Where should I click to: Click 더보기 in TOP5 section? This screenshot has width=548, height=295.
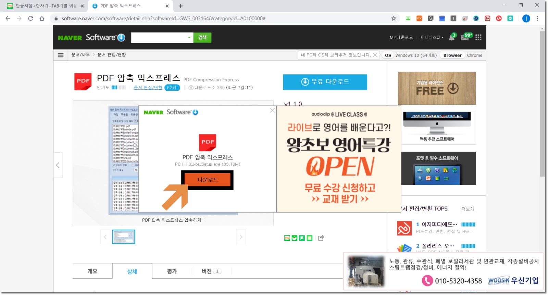[x=468, y=209]
